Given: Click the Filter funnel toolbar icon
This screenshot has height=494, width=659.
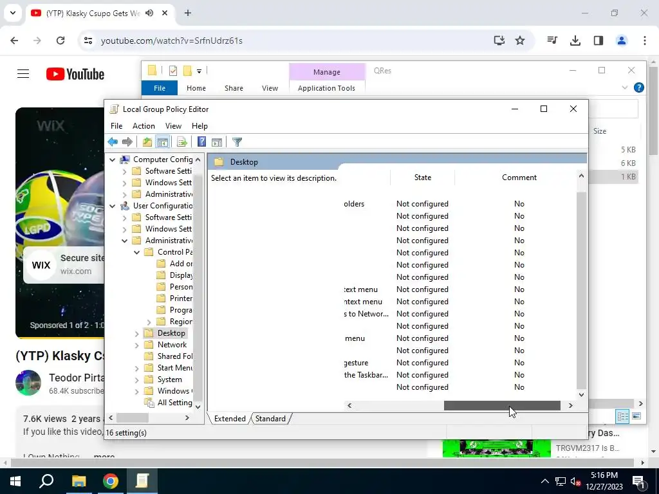Looking at the screenshot, I should point(237,142).
